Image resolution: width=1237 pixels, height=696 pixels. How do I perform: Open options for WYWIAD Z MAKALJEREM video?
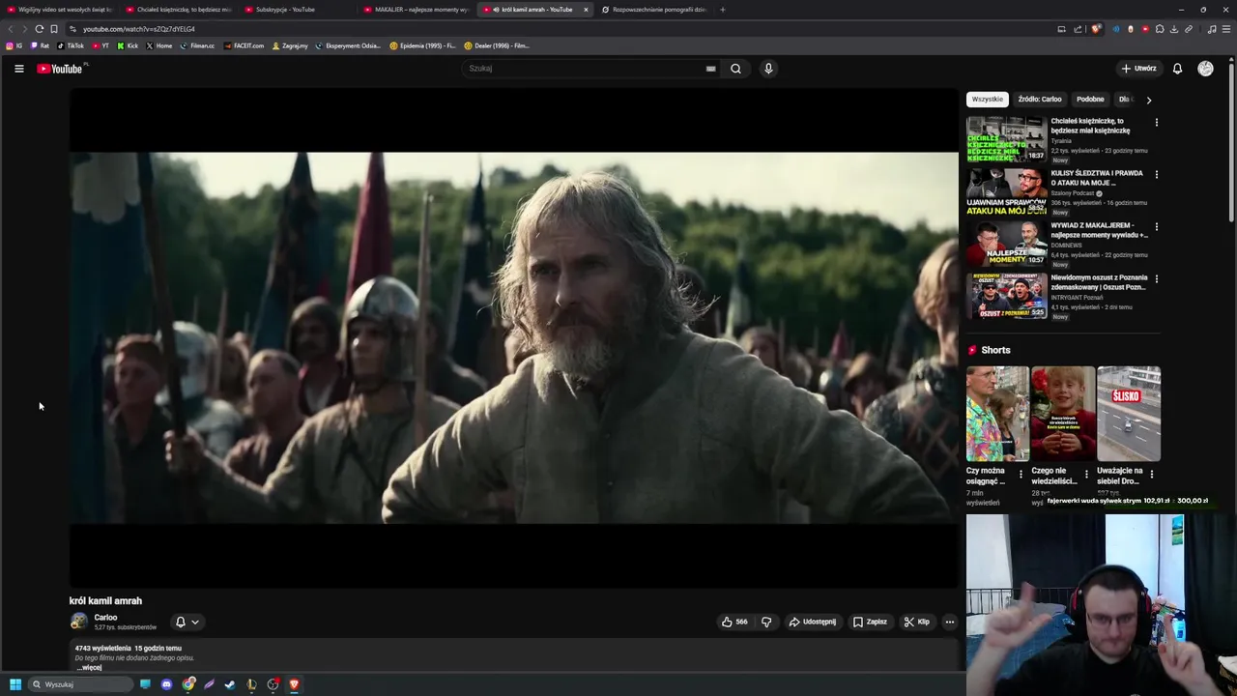coord(1156,226)
